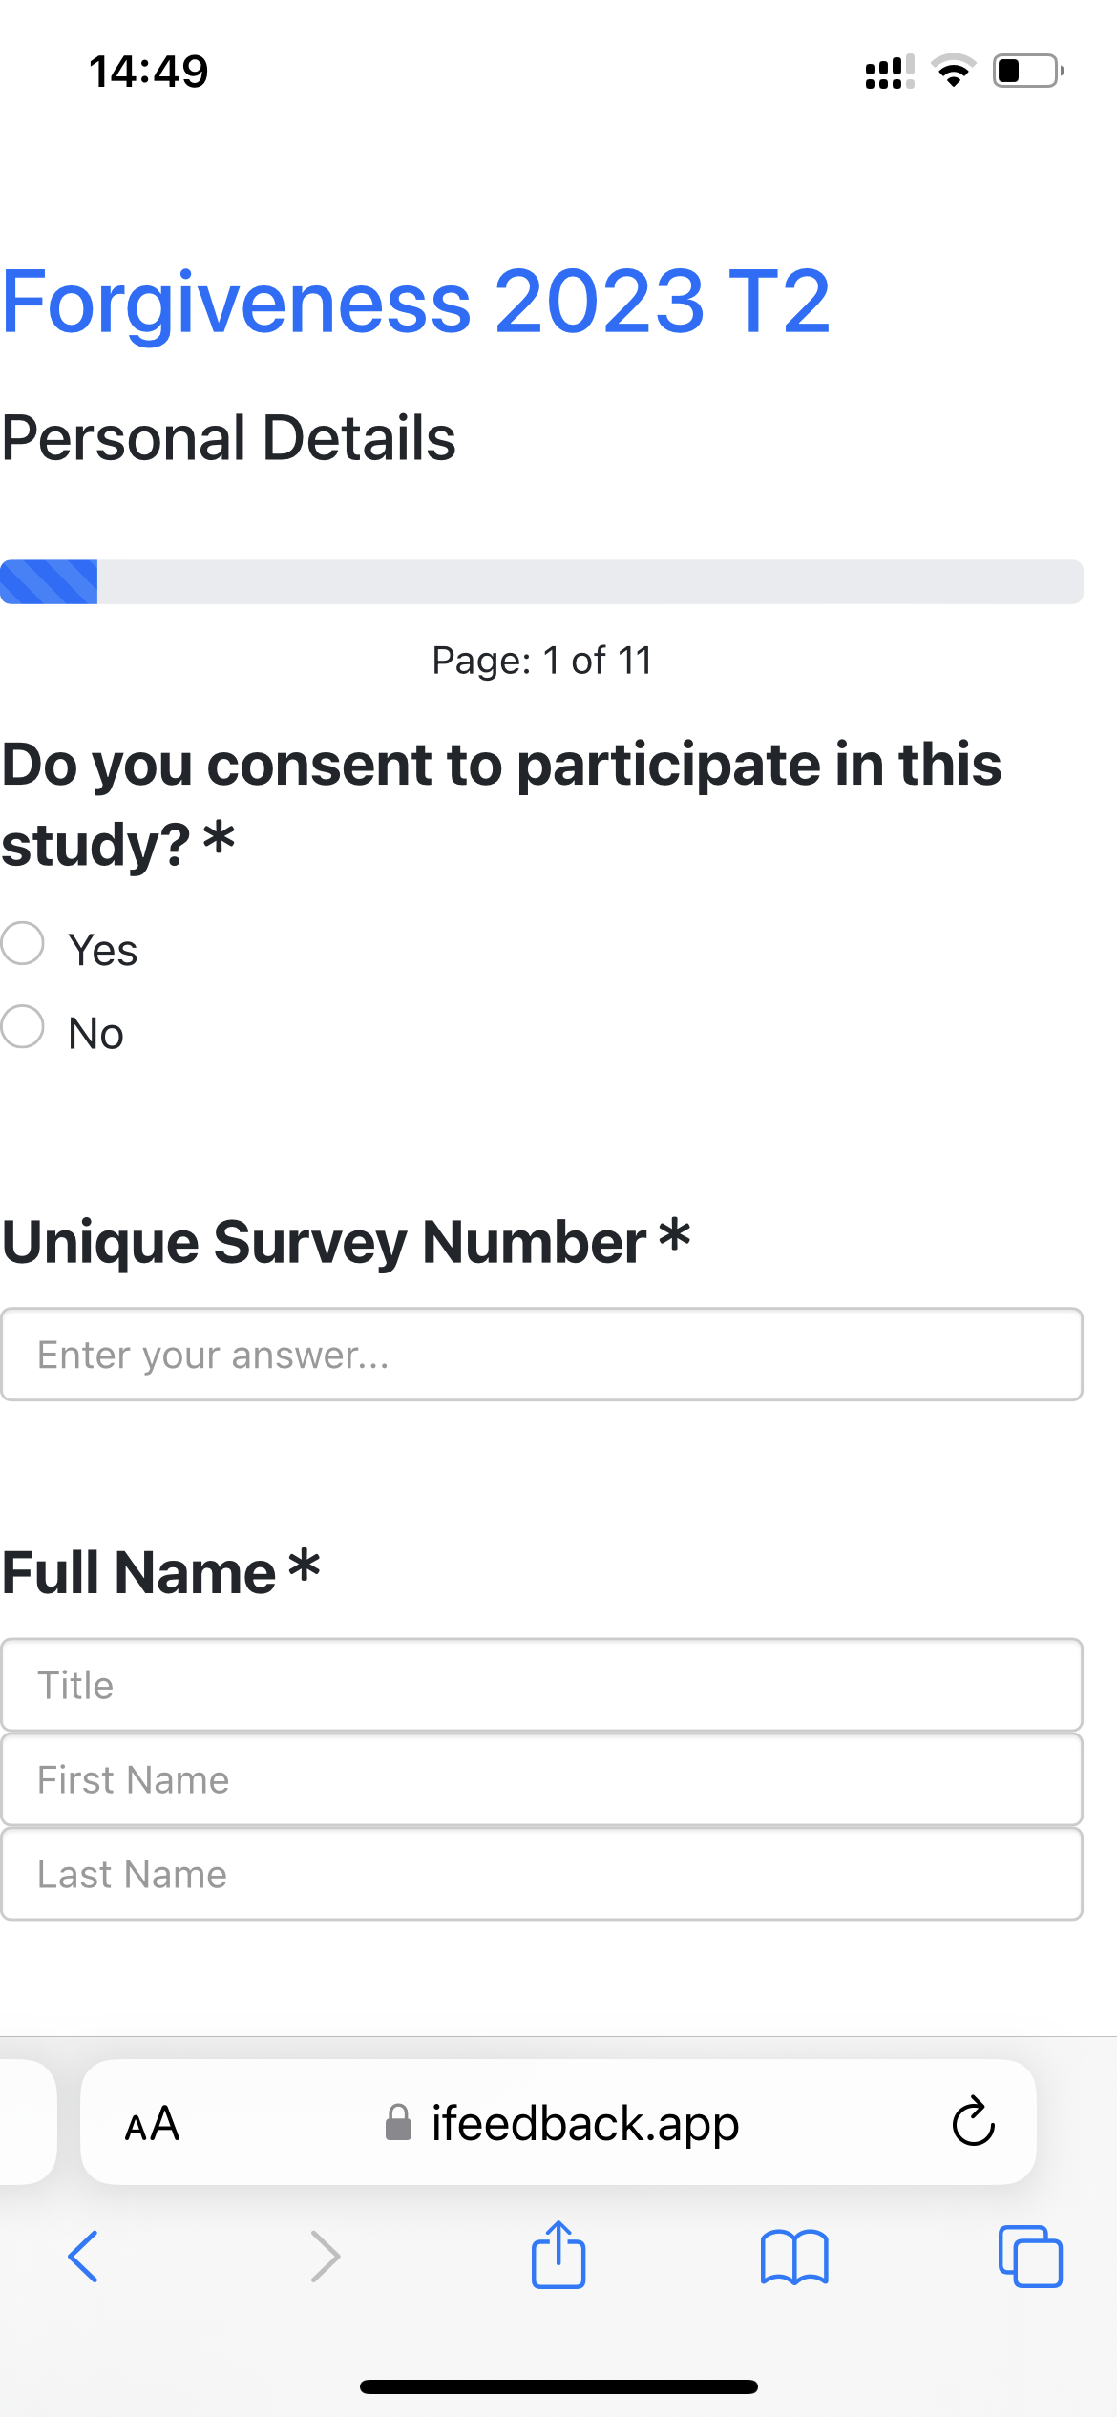This screenshot has height=2417, width=1117.
Task: Click the Last Name field
Action: tap(541, 1874)
